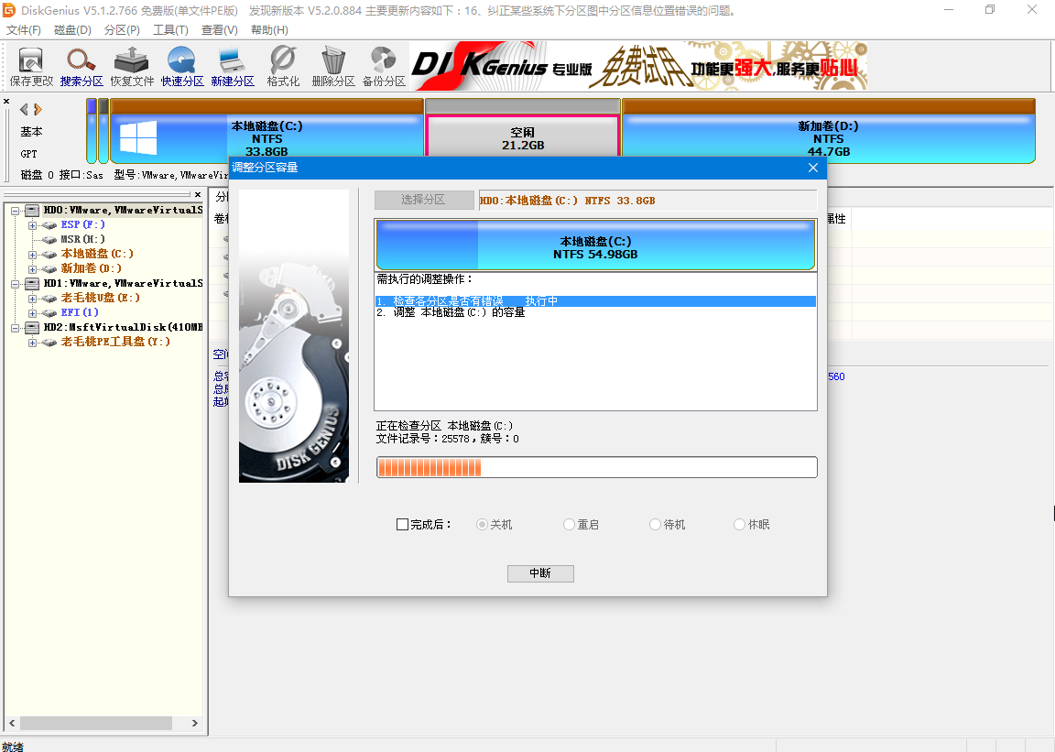Click the 选择分区 button
This screenshot has width=1055, height=752.
point(424,200)
